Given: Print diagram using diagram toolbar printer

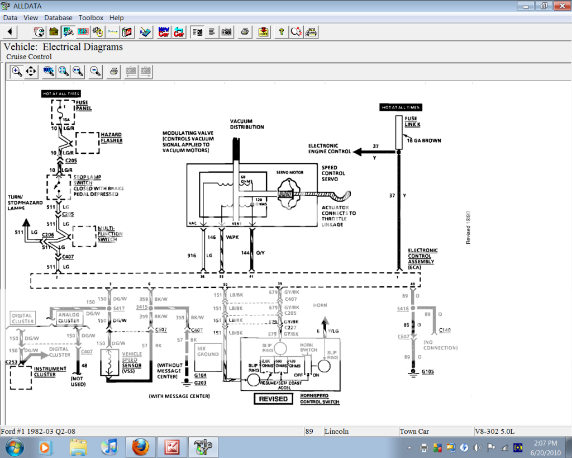Looking at the screenshot, I should (113, 71).
